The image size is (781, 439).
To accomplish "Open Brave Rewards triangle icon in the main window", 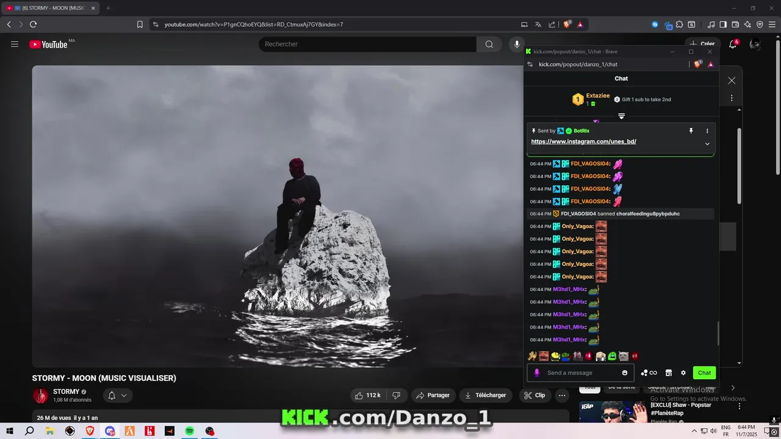I will click(580, 24).
